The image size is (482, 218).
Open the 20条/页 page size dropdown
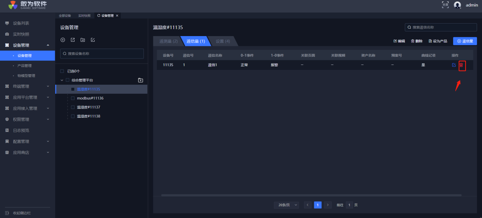(x=286, y=205)
